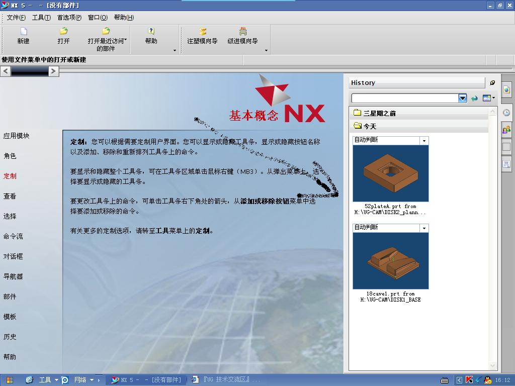Open 自动判断 dropdown above 52plateA.prt
The width and height of the screenshot is (515, 386).
[424, 141]
